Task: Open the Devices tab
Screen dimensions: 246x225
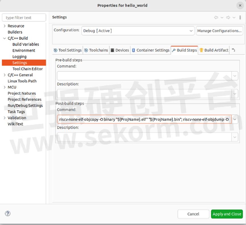Action: tap(120, 50)
